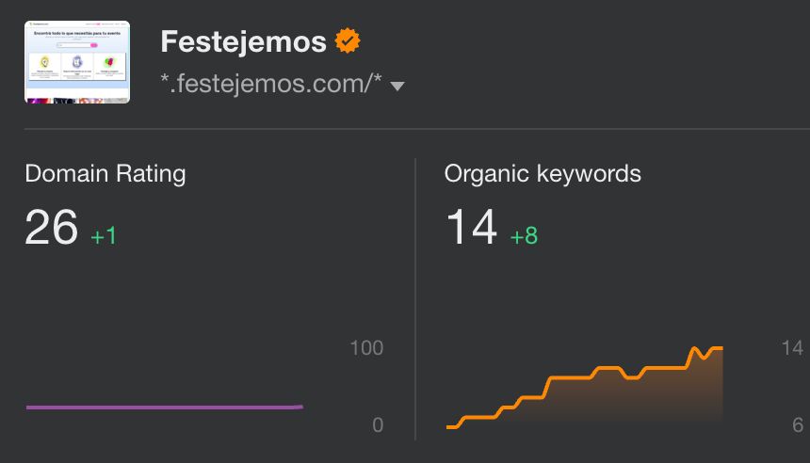The width and height of the screenshot is (810, 463).
Task: Click the purple Domain Rating chart line
Action: (164, 407)
